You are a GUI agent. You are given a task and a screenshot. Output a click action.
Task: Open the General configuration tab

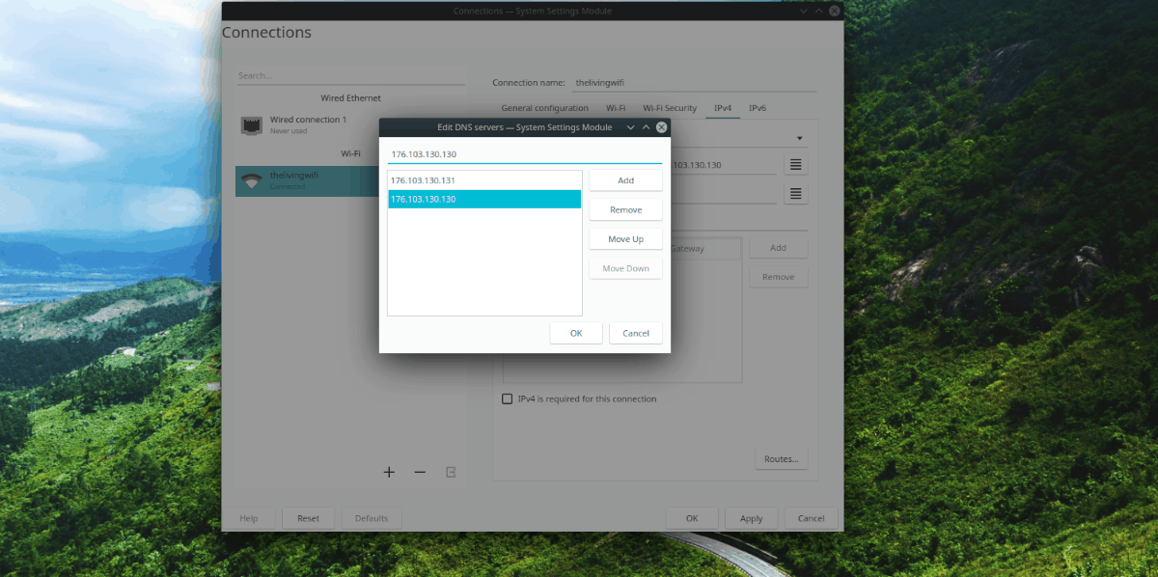click(544, 108)
